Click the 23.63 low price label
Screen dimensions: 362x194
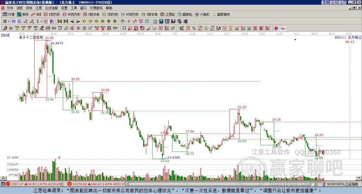pos(165,161)
